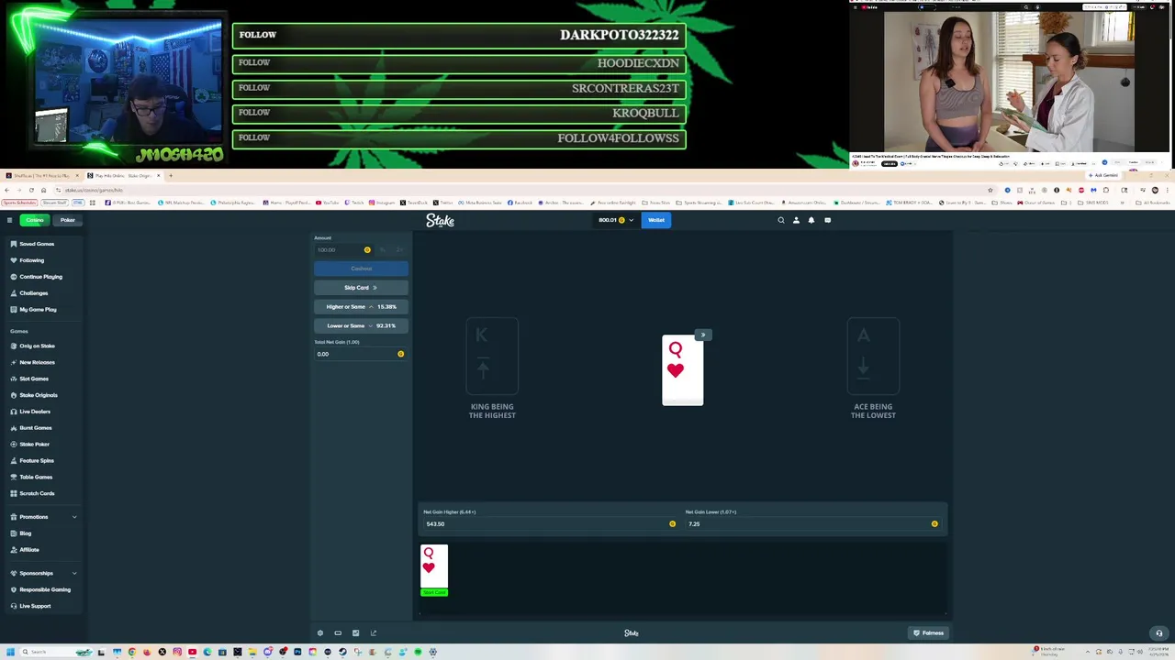Click the Slot Games icon
Viewport: 1175px width, 660px height.
tap(13, 379)
